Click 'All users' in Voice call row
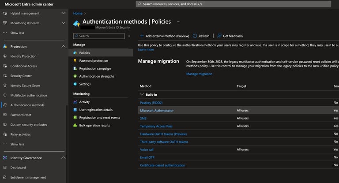The height and width of the screenshot is (183, 339). pyautogui.click(x=243, y=149)
